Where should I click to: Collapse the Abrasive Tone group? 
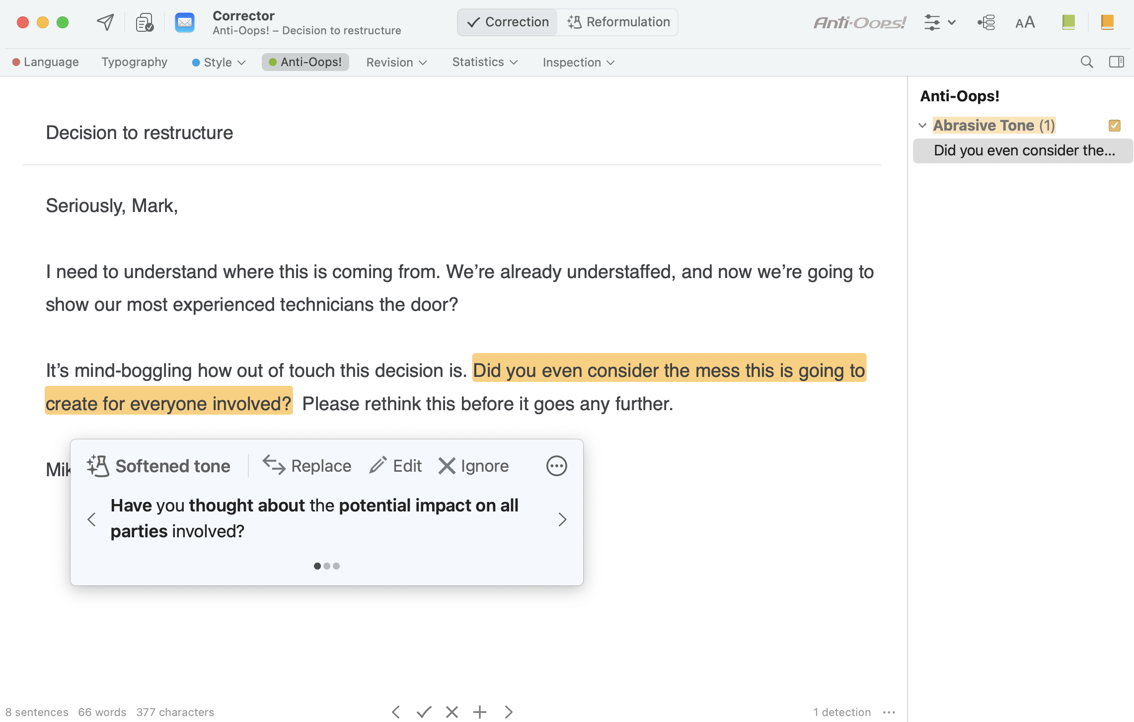click(x=922, y=125)
